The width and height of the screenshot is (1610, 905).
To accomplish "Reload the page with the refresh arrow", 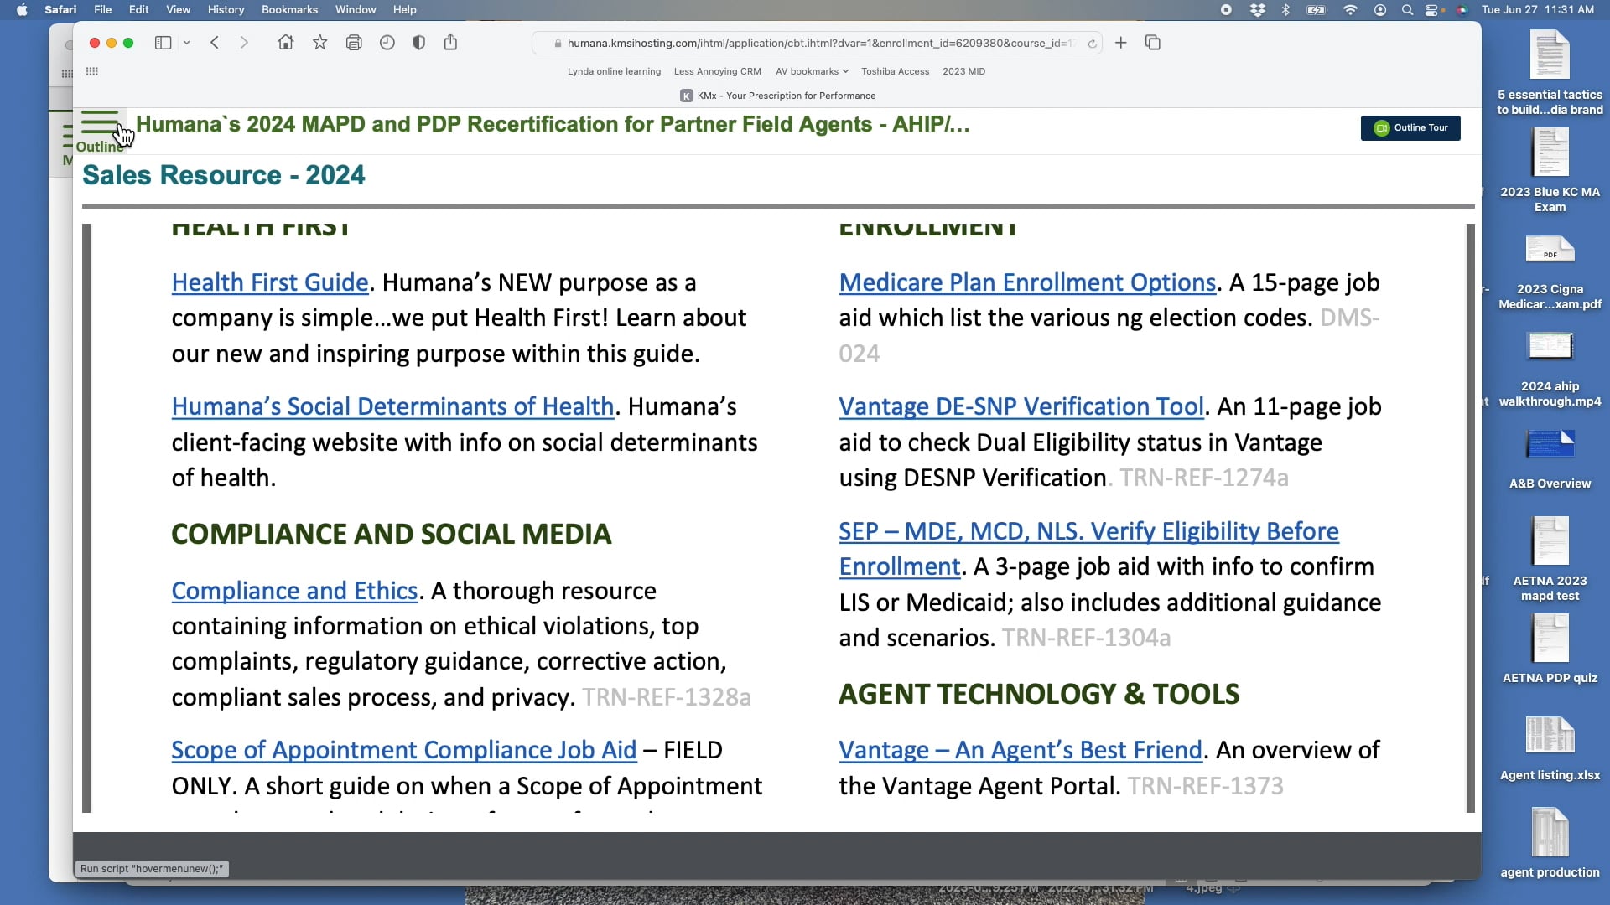I will click(1092, 43).
